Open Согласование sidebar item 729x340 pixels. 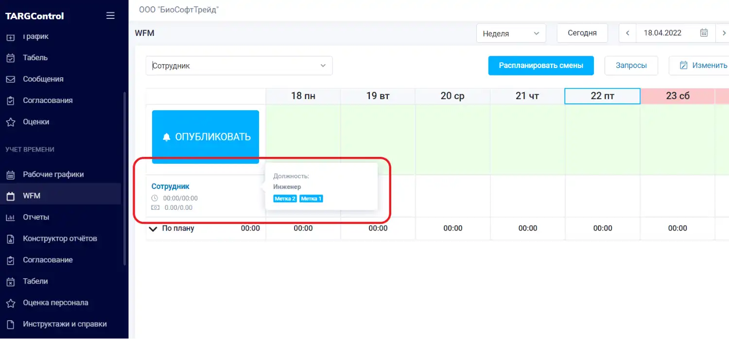(x=48, y=260)
